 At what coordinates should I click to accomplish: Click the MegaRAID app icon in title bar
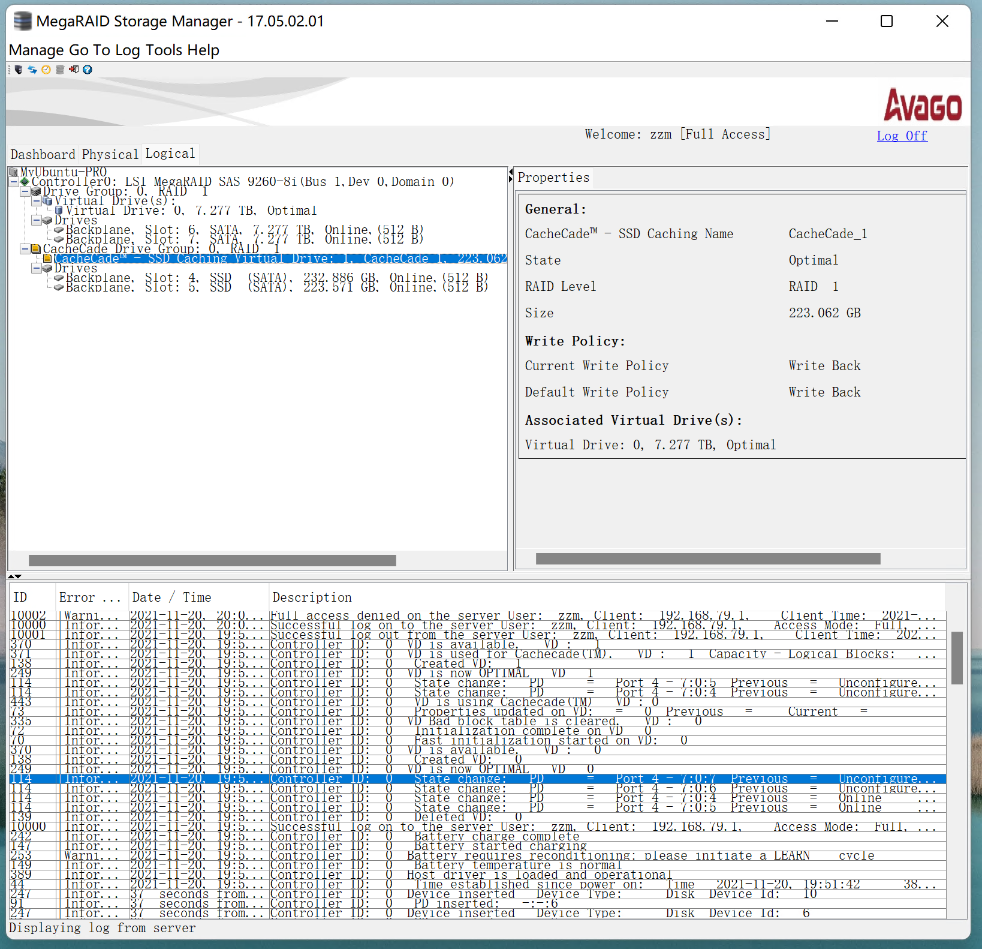[x=22, y=21]
